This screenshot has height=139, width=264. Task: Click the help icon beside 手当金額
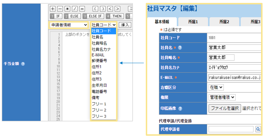coord(23,64)
